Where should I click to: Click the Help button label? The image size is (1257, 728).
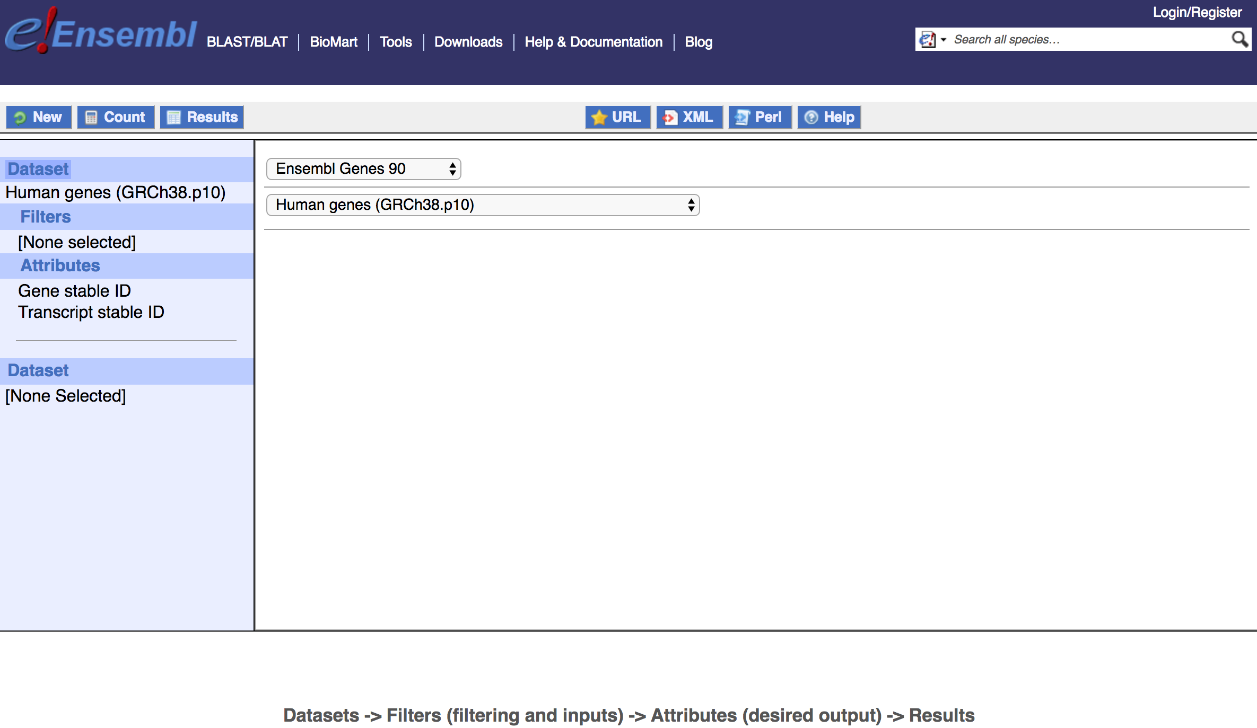point(839,117)
